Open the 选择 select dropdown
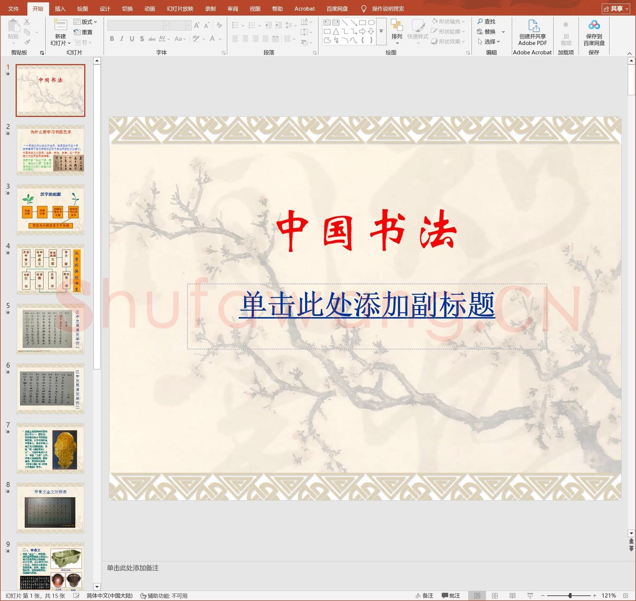 point(489,42)
